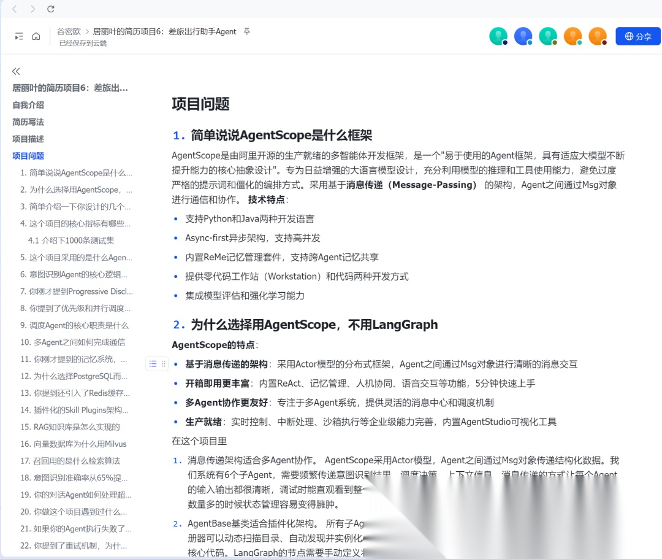Click the blue 分享 share button
Screen dimensions: 662x559
[638, 36]
